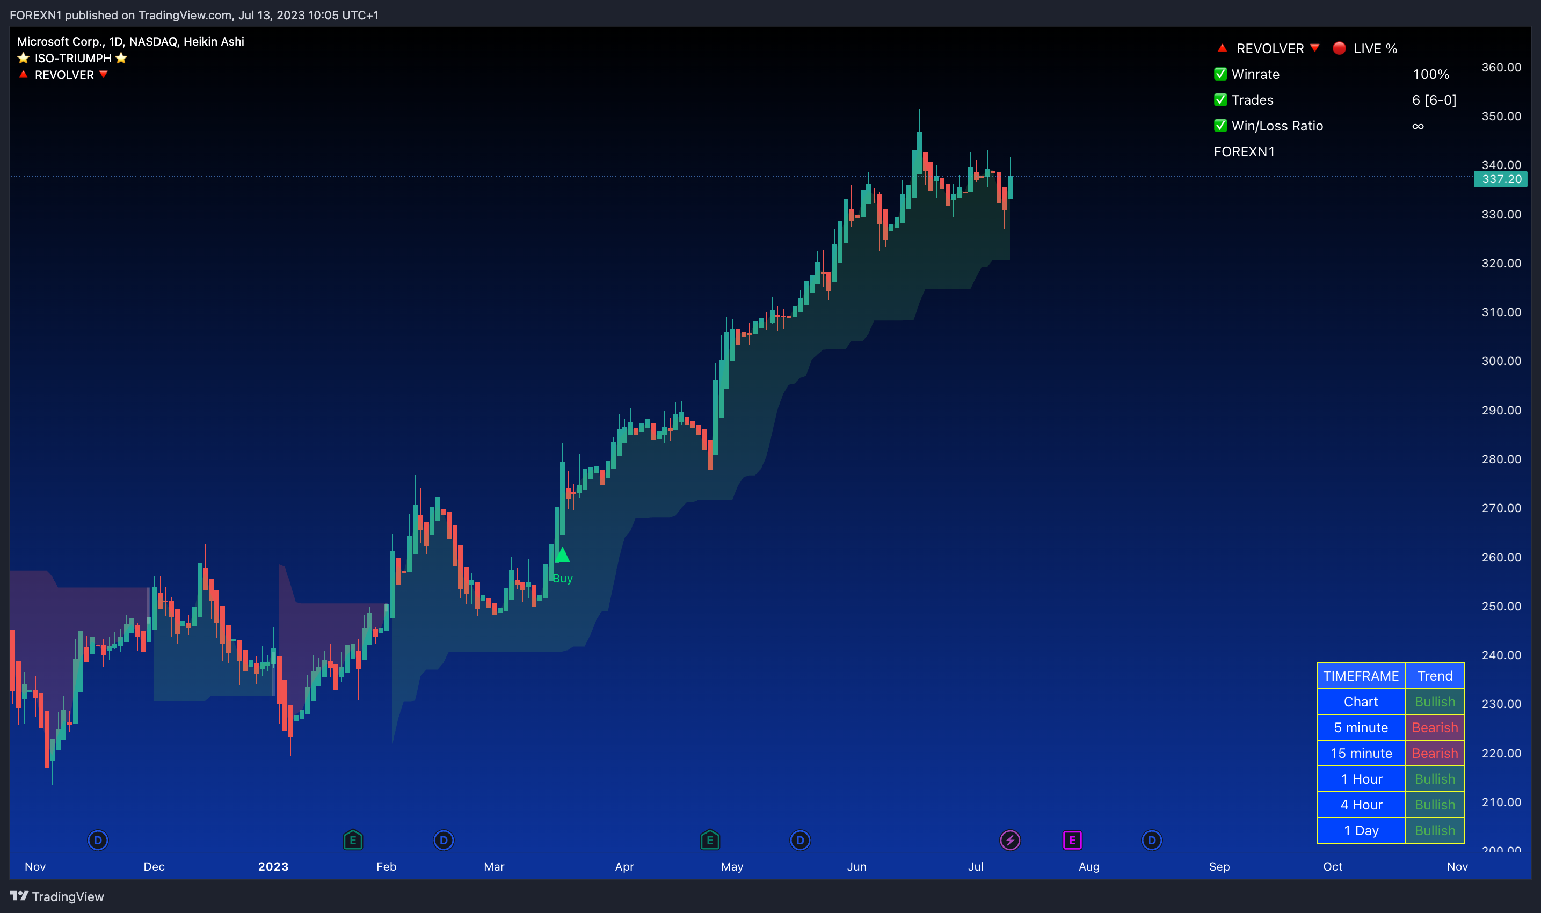
Task: Click the 300.00 price axis label
Action: point(1501,361)
